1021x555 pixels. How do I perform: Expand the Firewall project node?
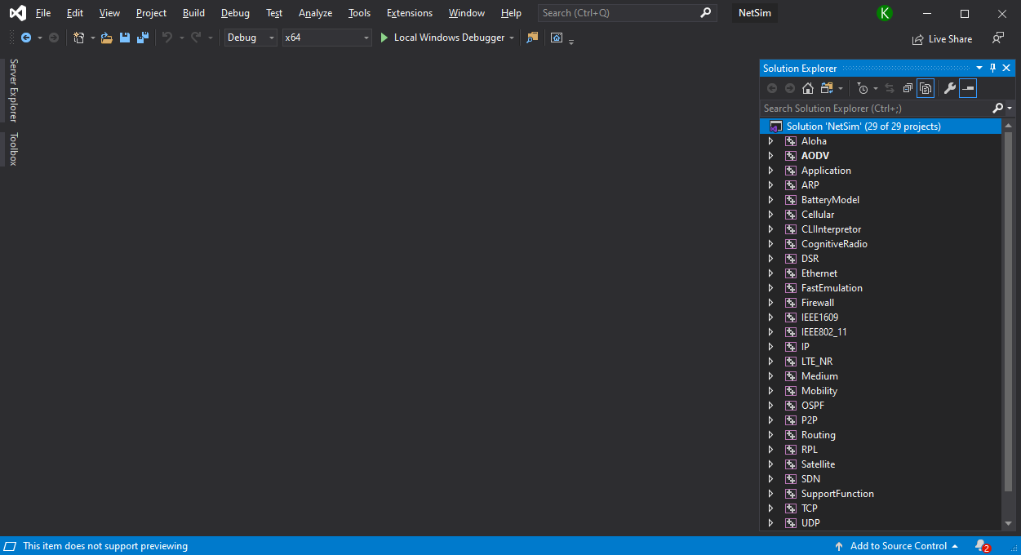tap(770, 303)
